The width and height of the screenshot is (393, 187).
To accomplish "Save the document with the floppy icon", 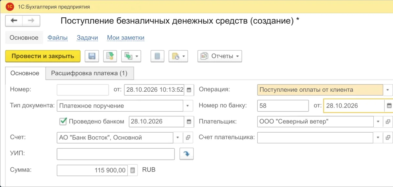I will (92, 56).
